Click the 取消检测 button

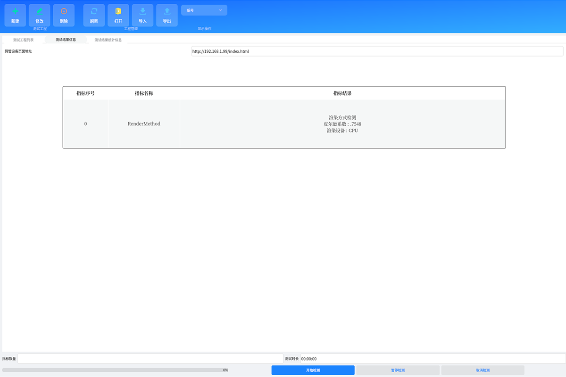pyautogui.click(x=483, y=370)
